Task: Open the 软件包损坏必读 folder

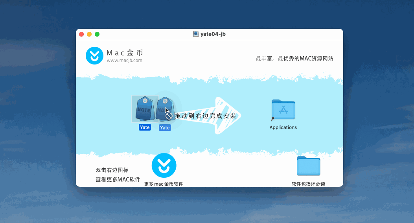Action: pyautogui.click(x=308, y=166)
